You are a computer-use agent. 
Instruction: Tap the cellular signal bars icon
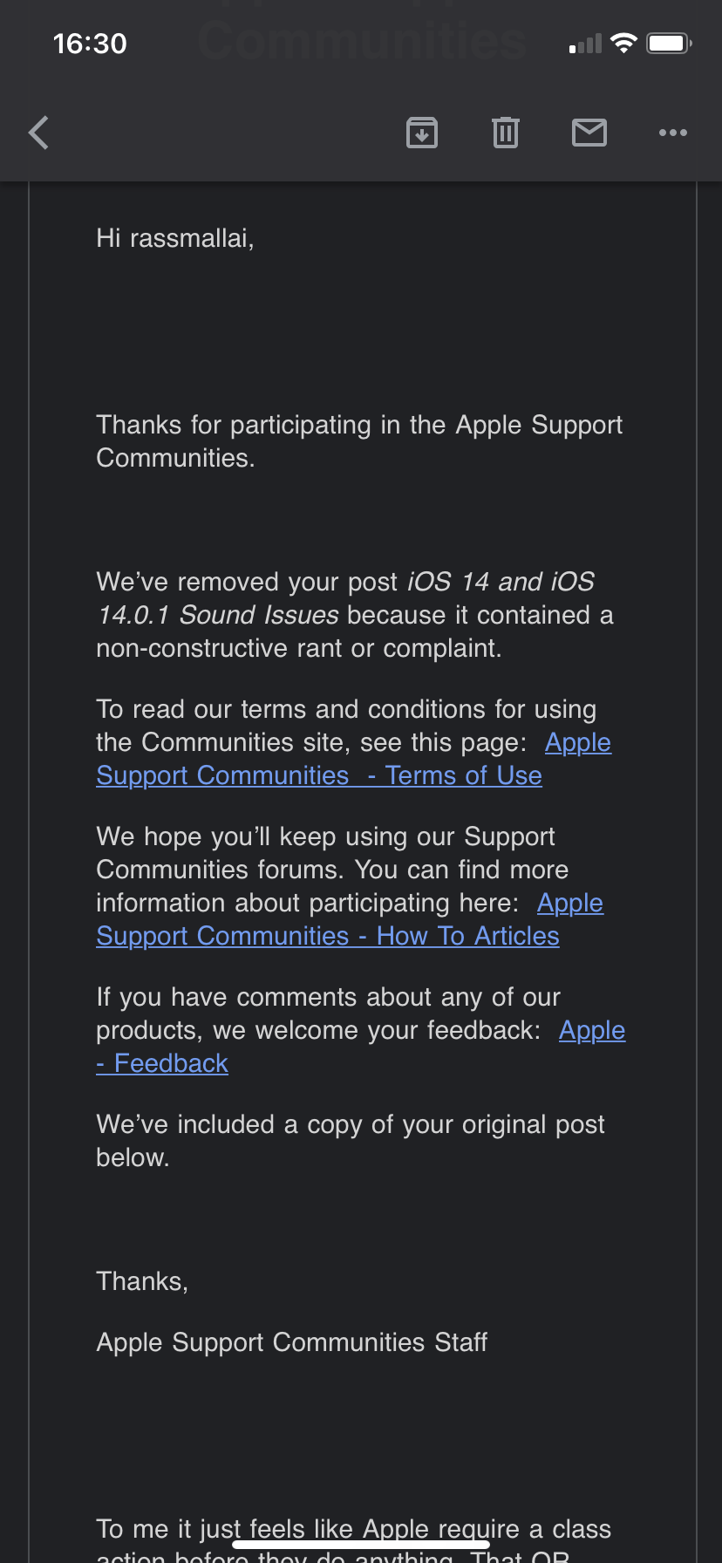(x=586, y=44)
